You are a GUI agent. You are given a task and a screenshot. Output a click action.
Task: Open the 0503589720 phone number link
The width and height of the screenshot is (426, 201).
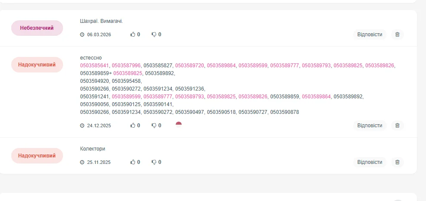pyautogui.click(x=189, y=66)
